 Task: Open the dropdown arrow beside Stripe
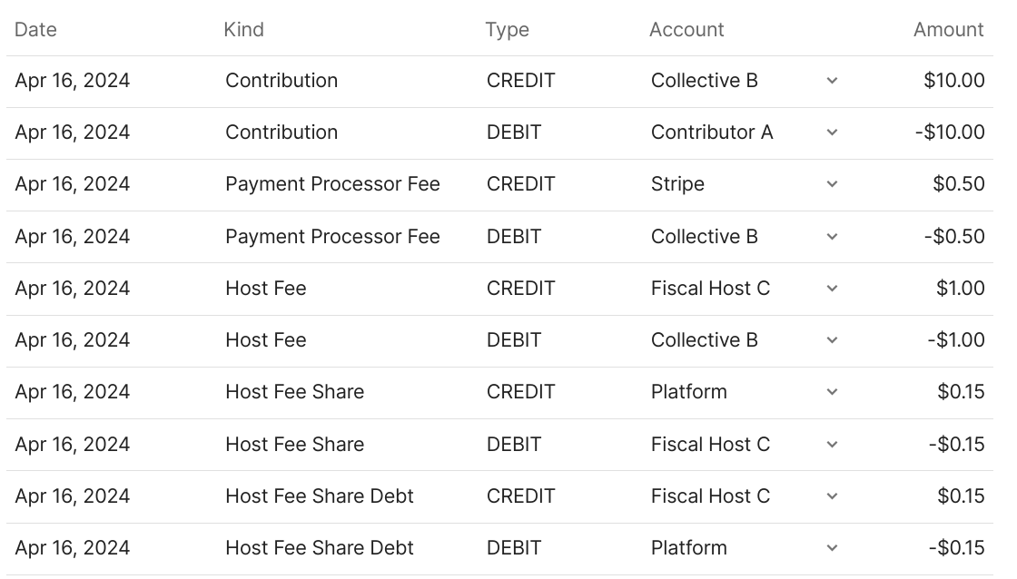pos(832,184)
